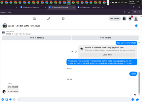Open $1,800 - 5 Beds 5 Baths Townhouse listing link

point(18,34)
